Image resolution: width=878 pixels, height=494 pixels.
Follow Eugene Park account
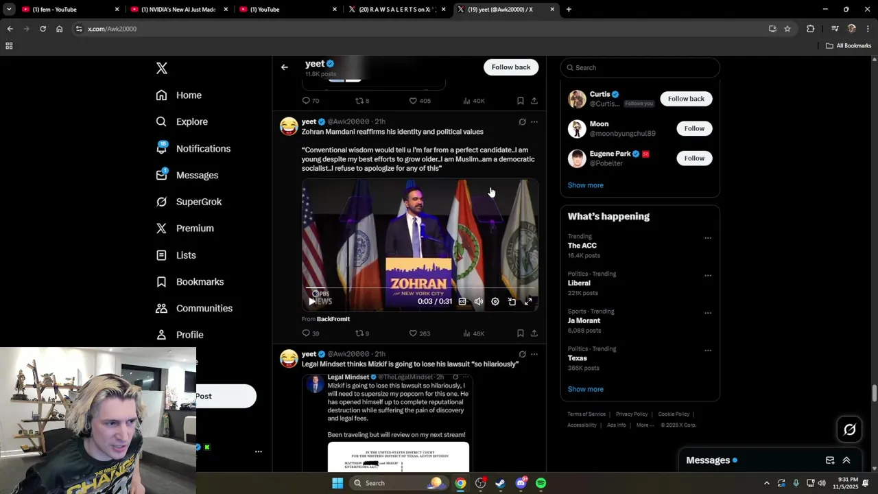(x=694, y=158)
